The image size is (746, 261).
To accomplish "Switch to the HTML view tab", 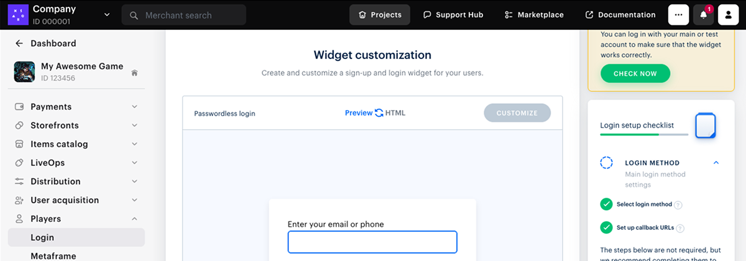I will [395, 113].
